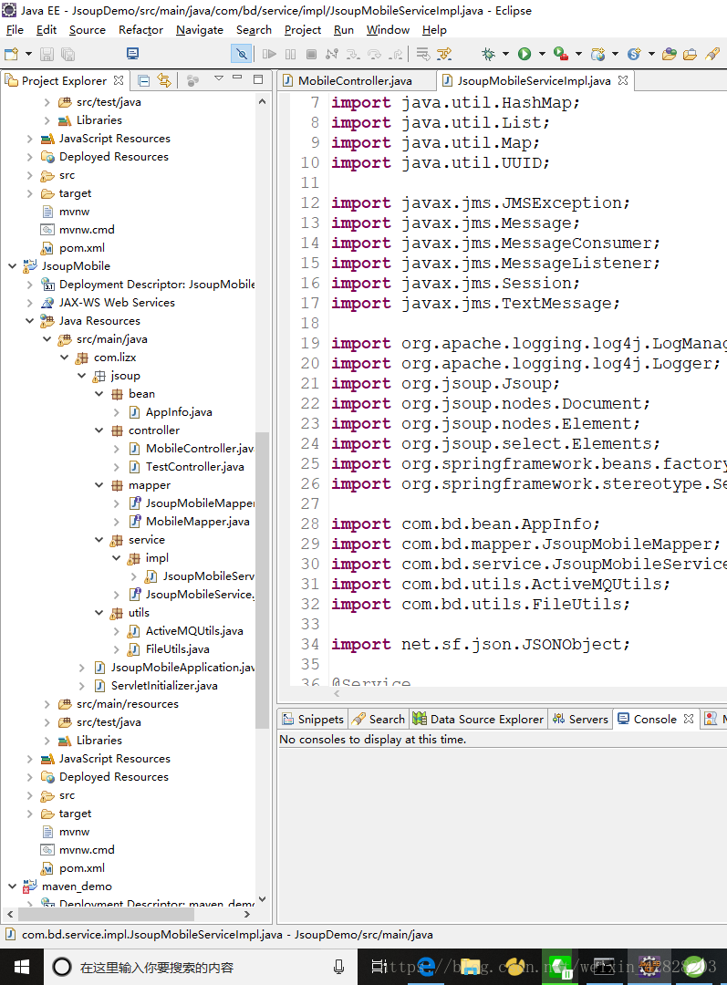Screen dimensions: 727x985
Task: Click the Run Last Tool icon
Action: point(560,54)
